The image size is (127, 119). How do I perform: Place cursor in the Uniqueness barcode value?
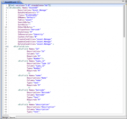pyautogui.click(x=35, y=30)
